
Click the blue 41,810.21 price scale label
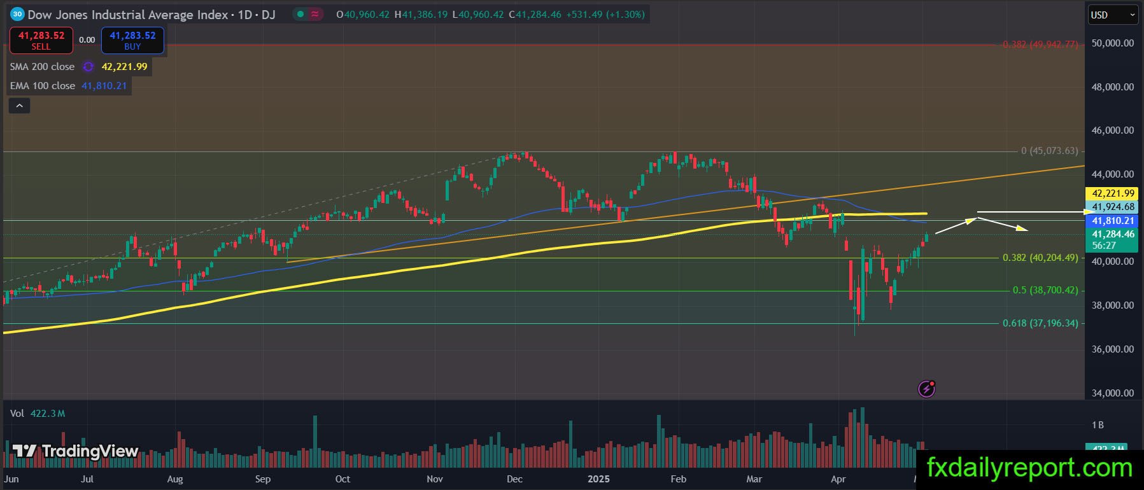(x=1112, y=221)
